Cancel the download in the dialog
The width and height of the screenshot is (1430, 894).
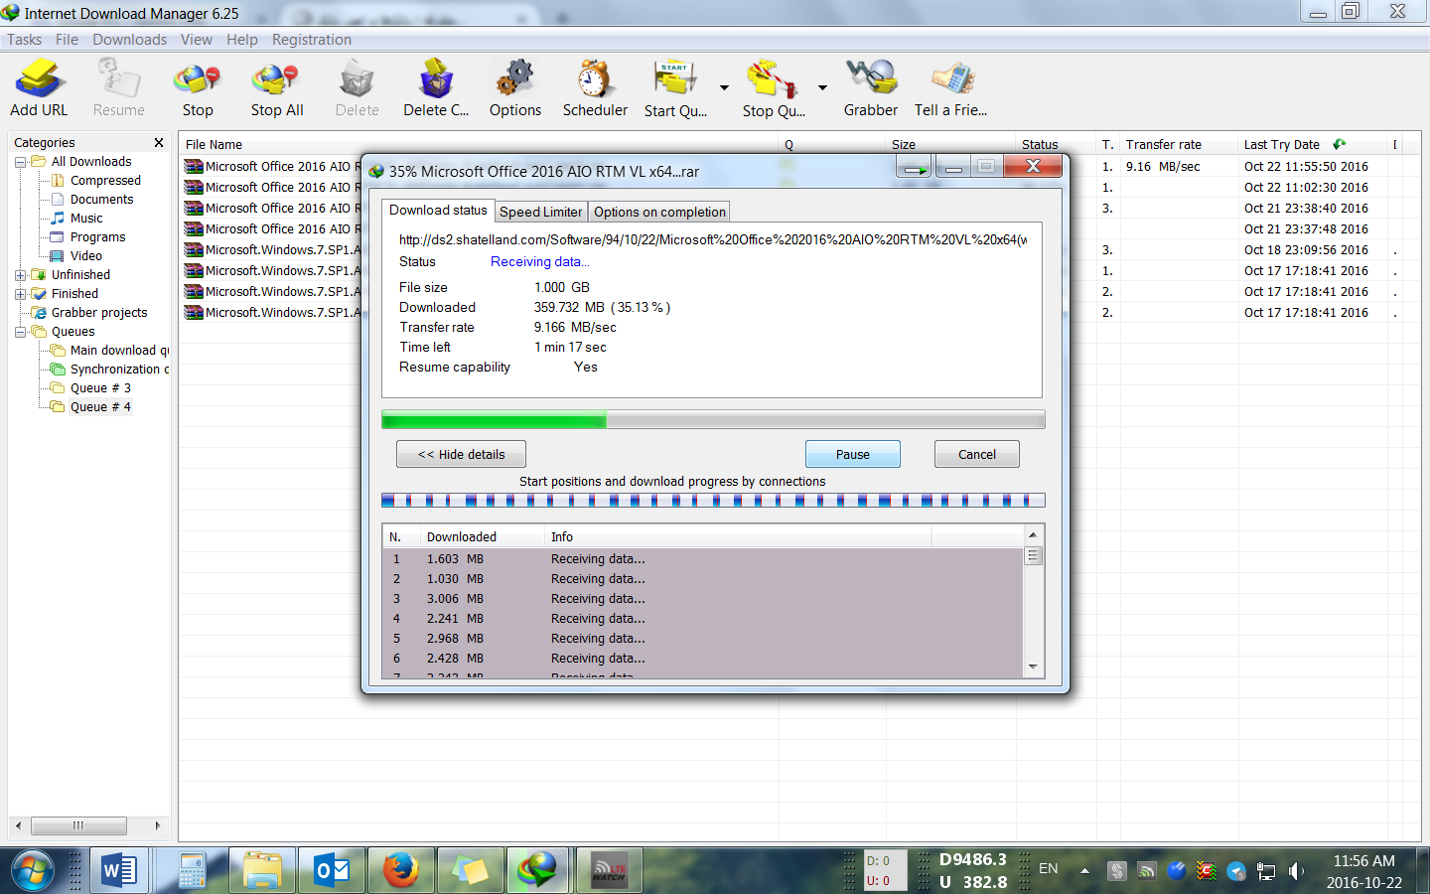[977, 454]
